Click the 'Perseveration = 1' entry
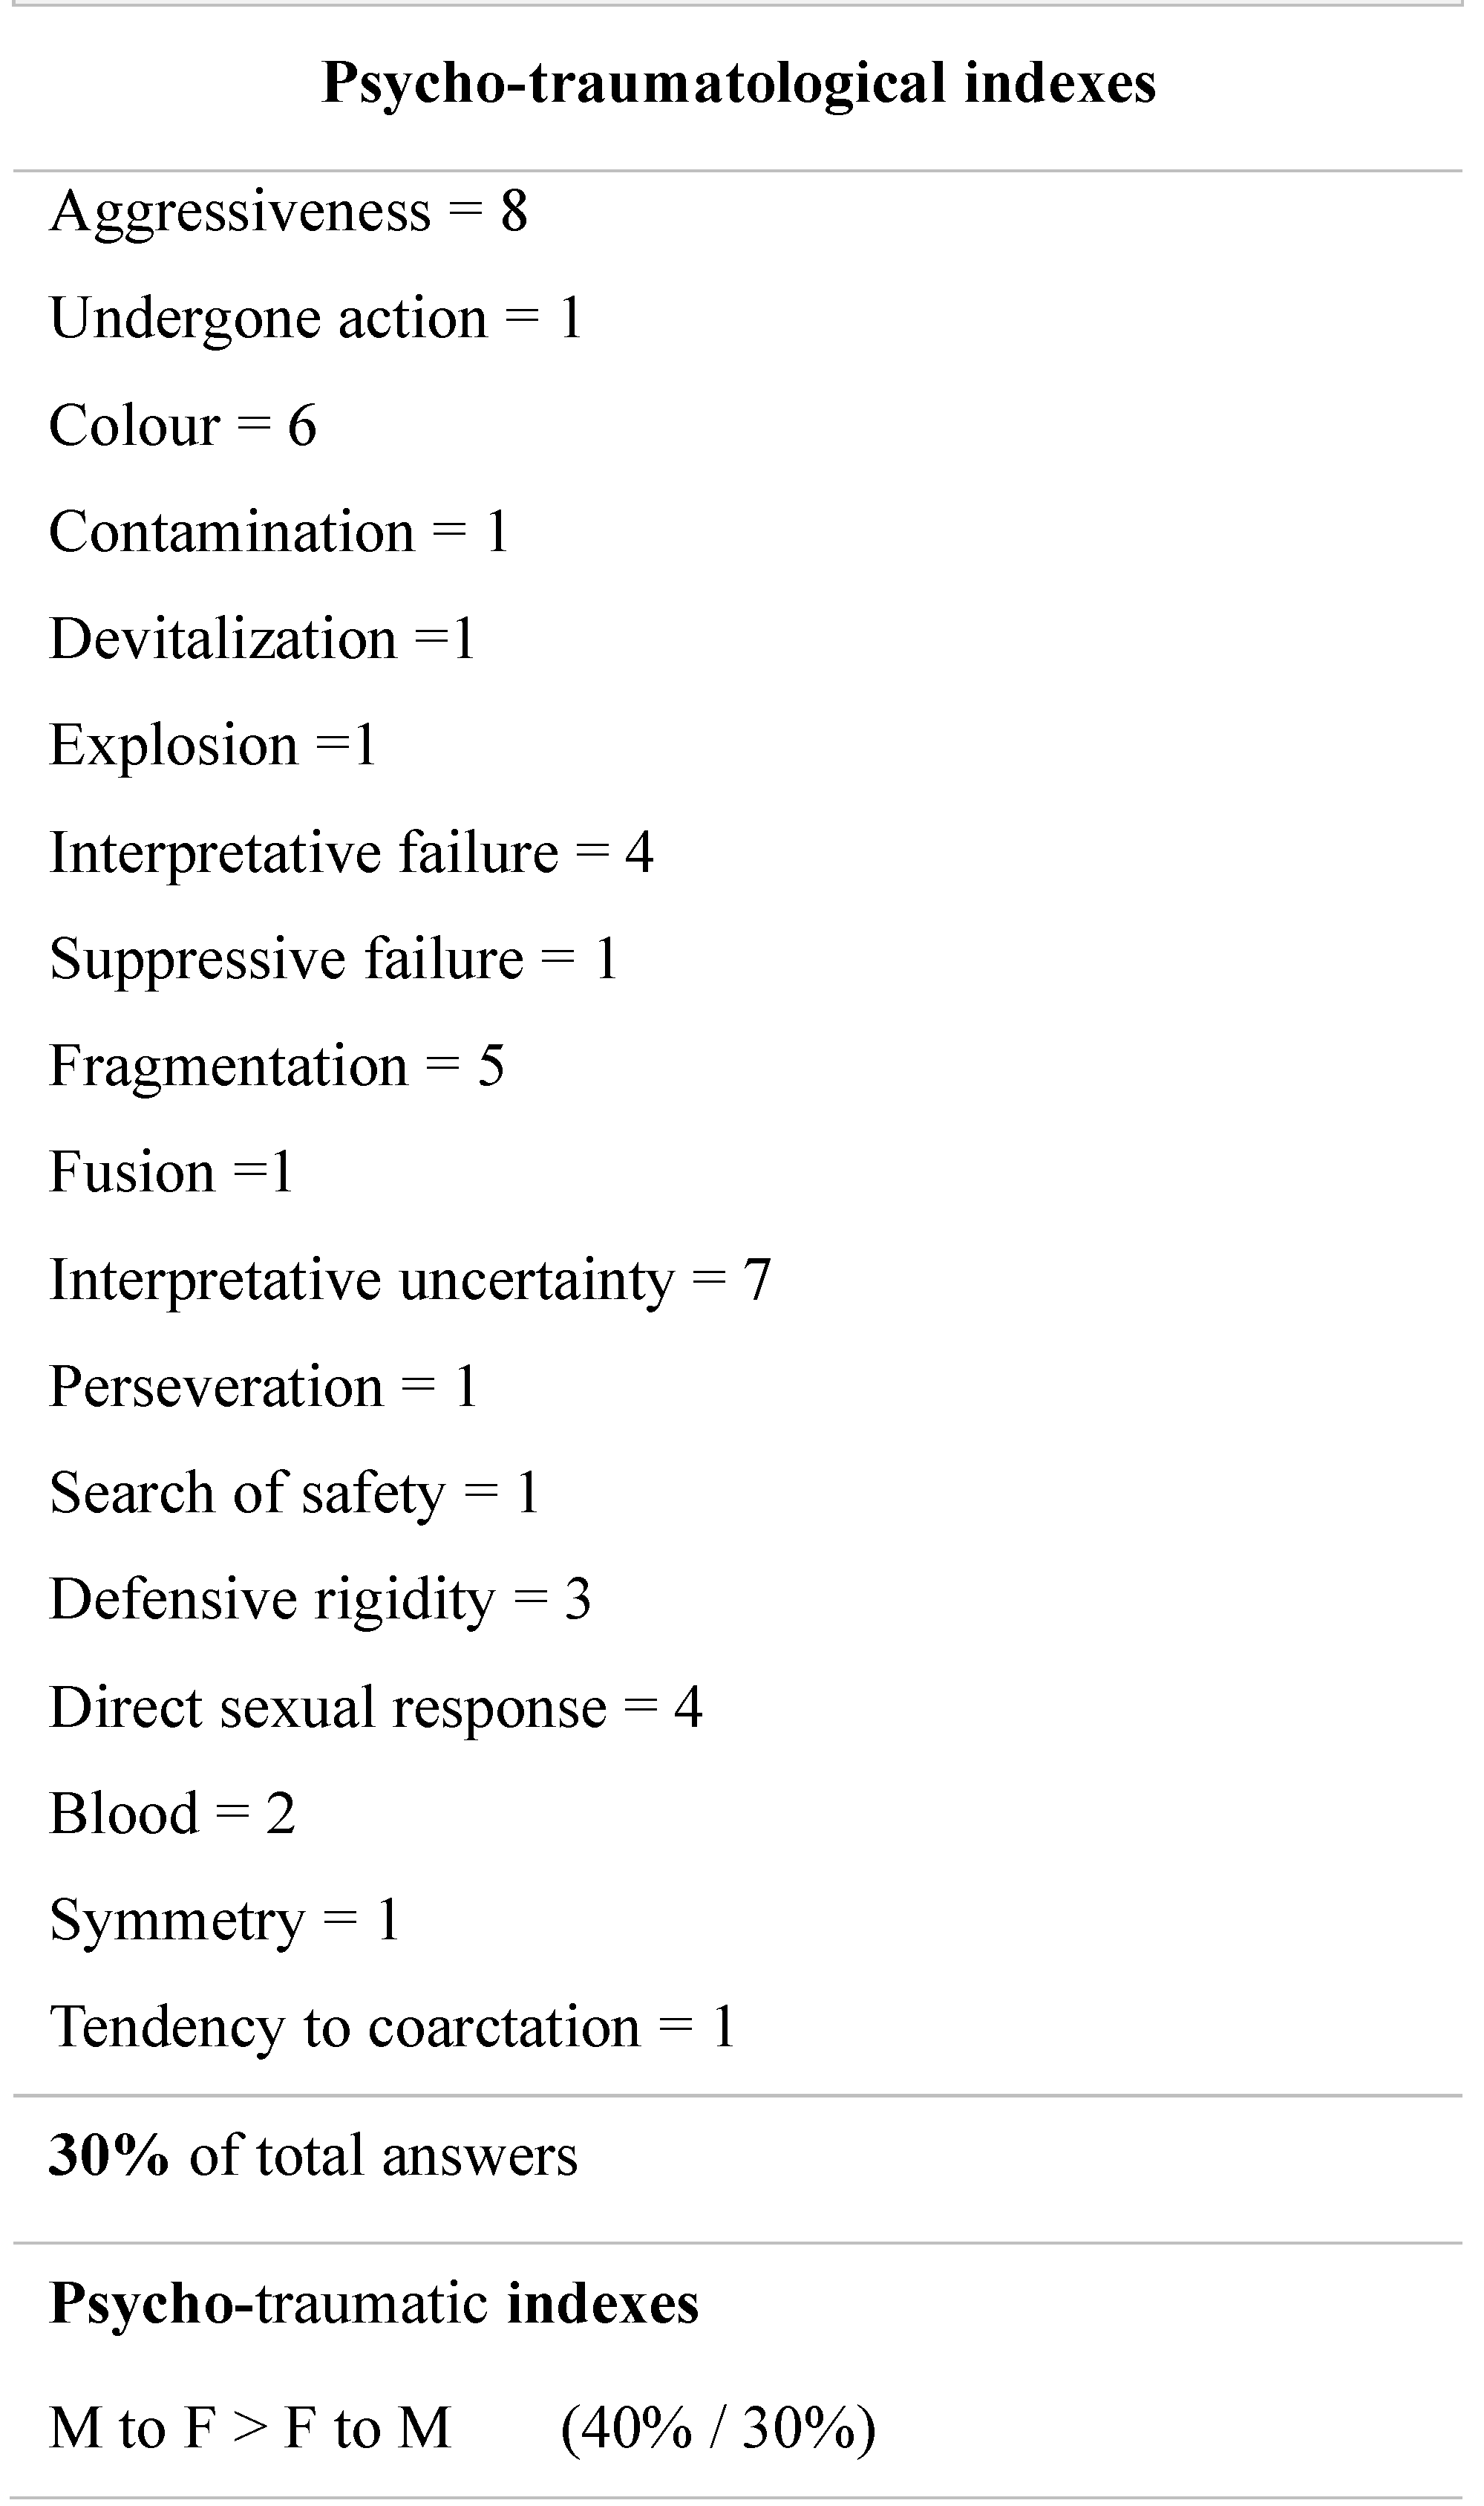The height and width of the screenshot is (2506, 1484). [263, 1387]
